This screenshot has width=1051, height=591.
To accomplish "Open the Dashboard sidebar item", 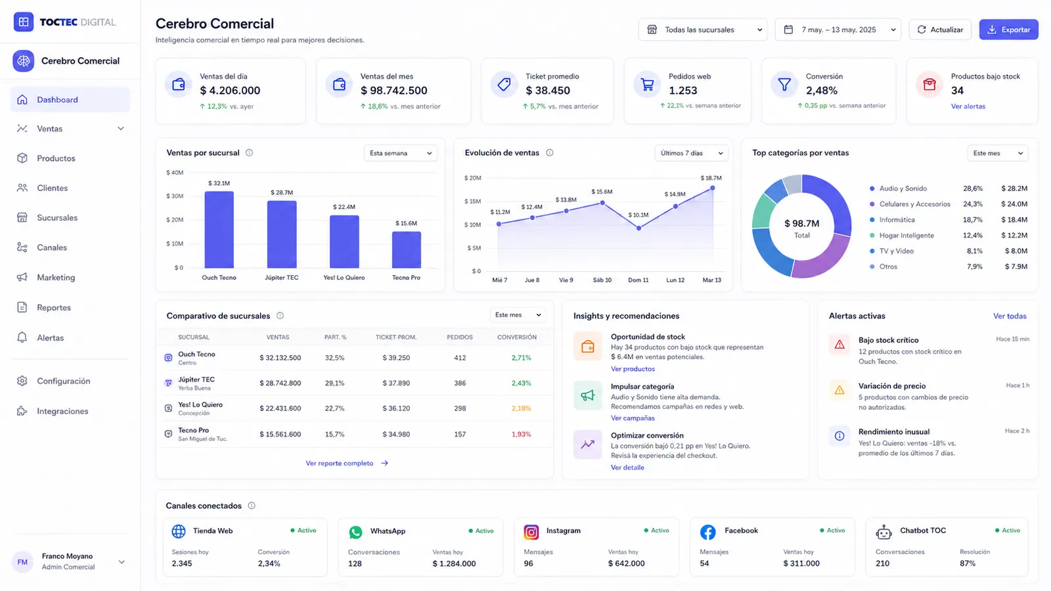I will [x=70, y=100].
